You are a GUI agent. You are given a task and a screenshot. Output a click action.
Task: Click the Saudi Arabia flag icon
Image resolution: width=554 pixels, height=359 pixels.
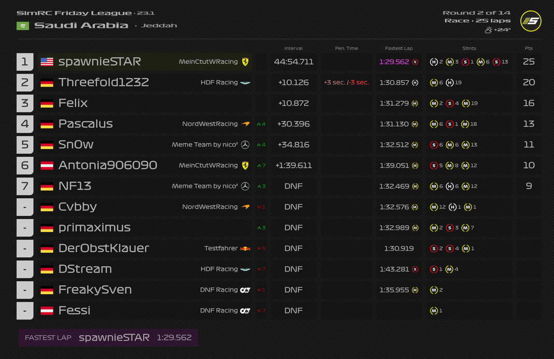pyautogui.click(x=23, y=26)
